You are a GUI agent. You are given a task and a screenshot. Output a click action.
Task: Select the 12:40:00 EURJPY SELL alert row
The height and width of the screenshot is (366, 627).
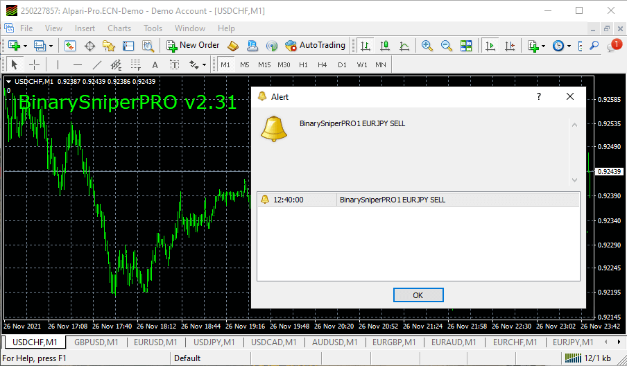[418, 200]
